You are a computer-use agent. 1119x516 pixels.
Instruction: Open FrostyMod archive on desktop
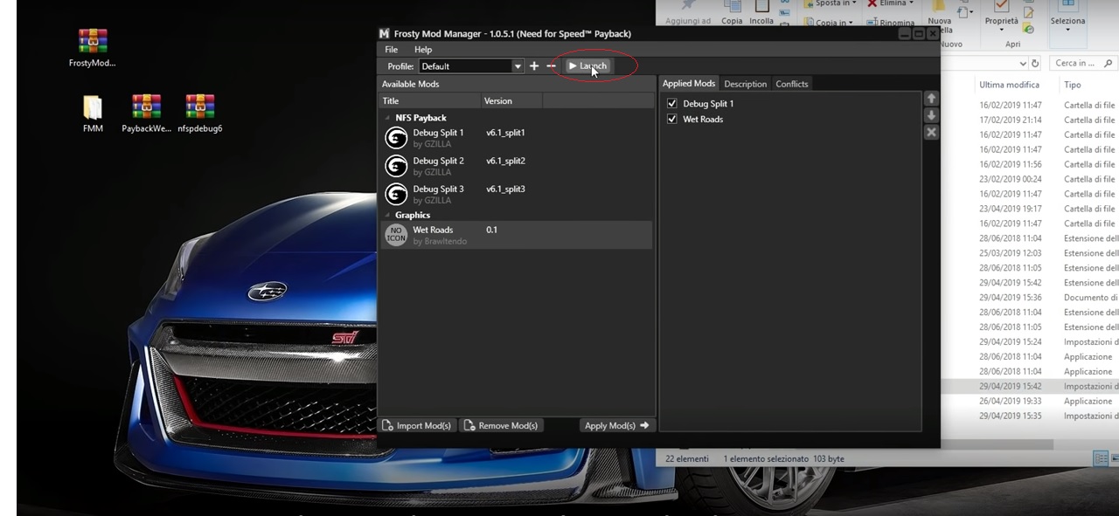pyautogui.click(x=93, y=41)
